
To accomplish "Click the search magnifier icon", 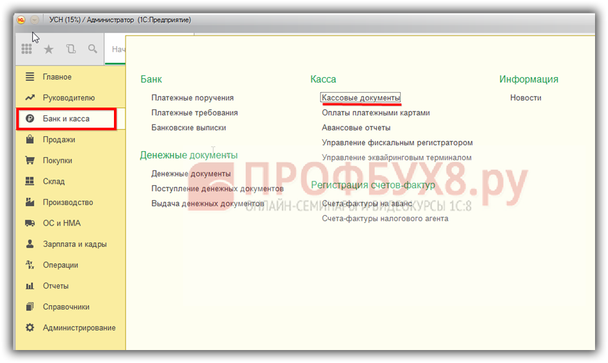I will 93,49.
